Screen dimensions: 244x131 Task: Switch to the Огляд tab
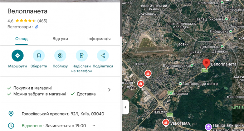pyautogui.click(x=22, y=39)
